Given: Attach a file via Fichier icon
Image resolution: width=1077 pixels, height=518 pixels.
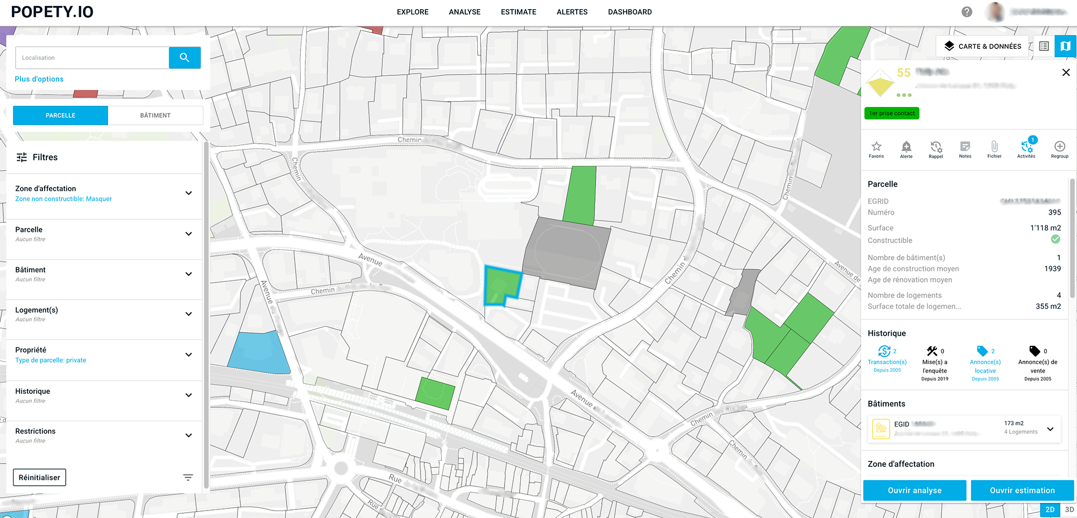Looking at the screenshot, I should (994, 147).
